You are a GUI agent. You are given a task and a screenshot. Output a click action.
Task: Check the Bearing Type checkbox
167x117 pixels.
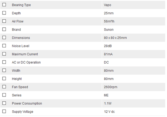click(x=4, y=5)
